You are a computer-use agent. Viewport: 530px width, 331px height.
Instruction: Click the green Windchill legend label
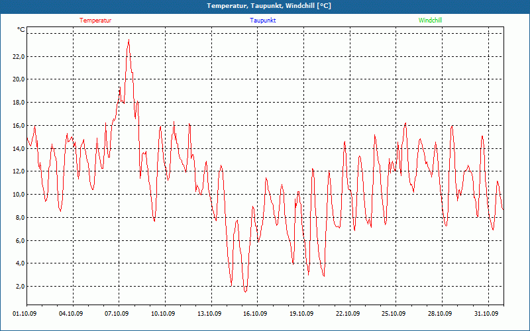pos(430,21)
